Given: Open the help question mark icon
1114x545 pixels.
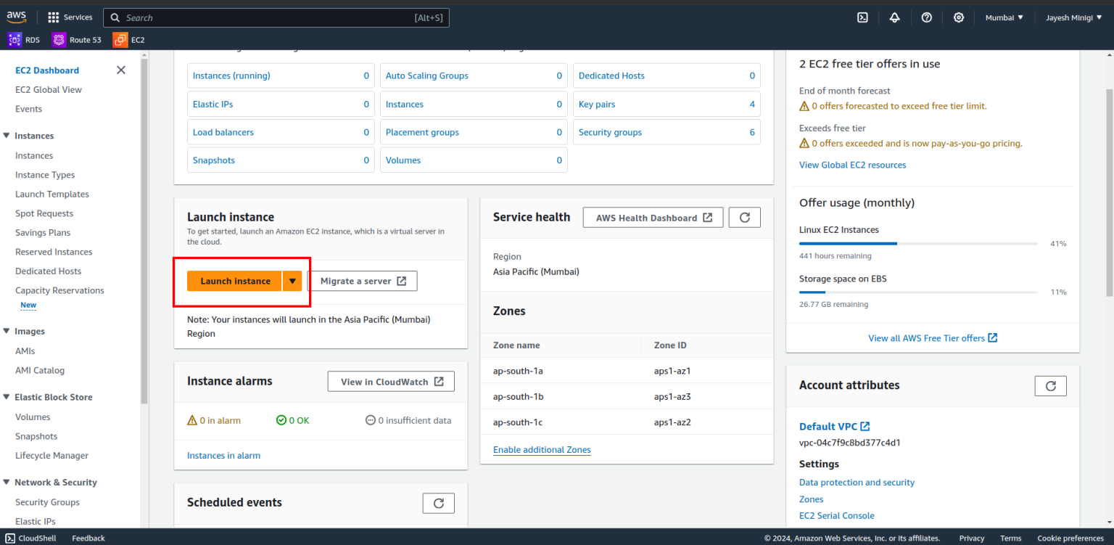Looking at the screenshot, I should pos(926,17).
